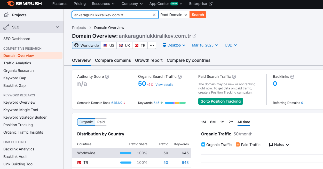Viewport: 323px width, 169px height.
Task: Switch to Compare domains tab
Action: tap(113, 60)
